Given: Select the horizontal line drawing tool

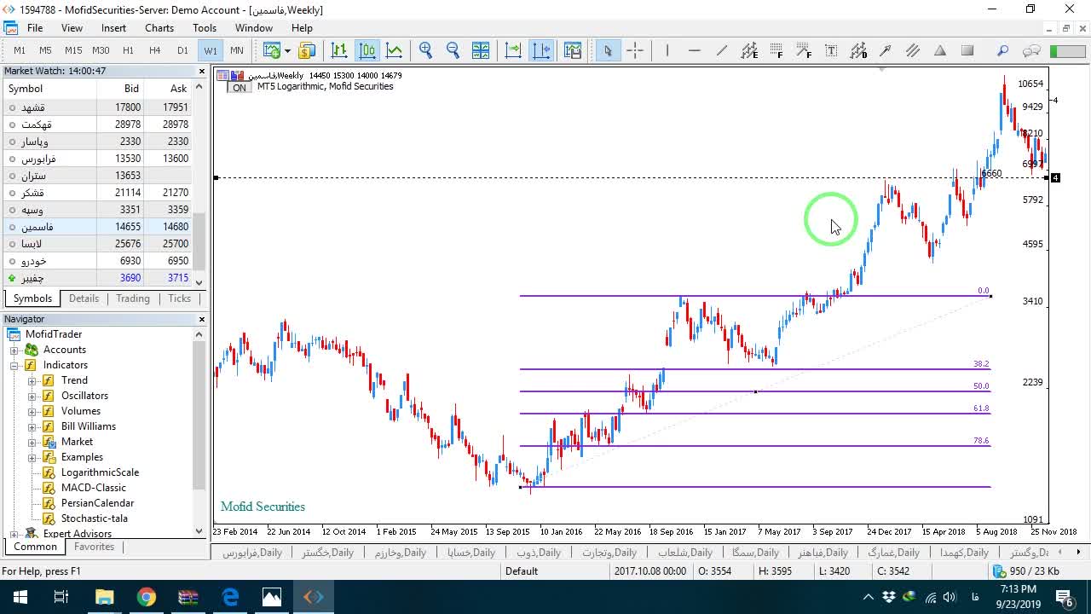Looking at the screenshot, I should point(694,50).
